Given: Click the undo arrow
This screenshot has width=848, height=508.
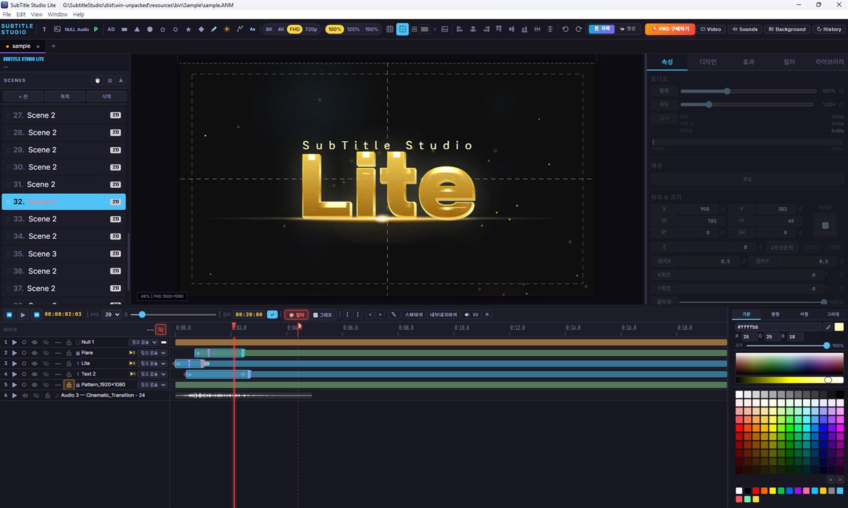Looking at the screenshot, I should [x=565, y=29].
